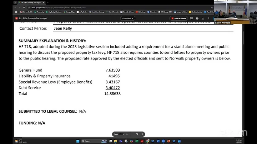Open a new browser tab

tap(48, 2)
